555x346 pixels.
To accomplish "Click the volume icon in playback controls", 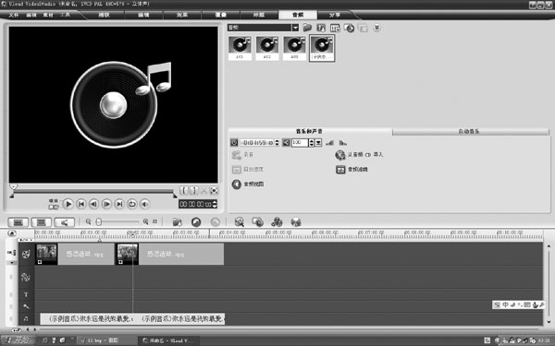I will coord(145,204).
